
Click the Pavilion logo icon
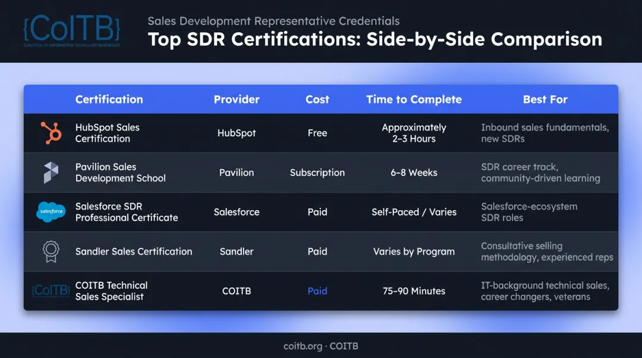(x=51, y=172)
